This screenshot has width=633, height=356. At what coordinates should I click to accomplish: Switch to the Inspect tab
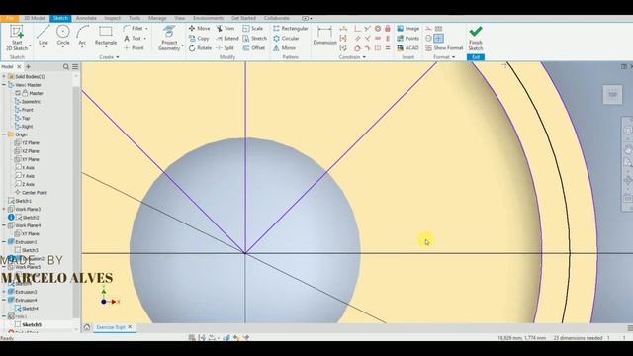tap(112, 18)
